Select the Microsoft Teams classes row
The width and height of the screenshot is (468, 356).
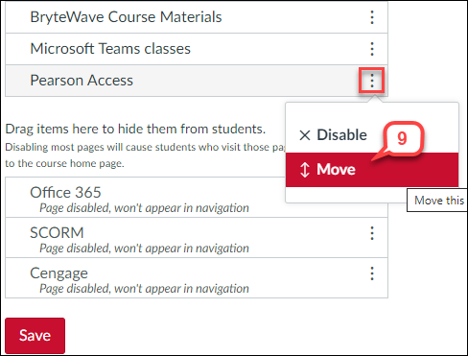tap(197, 49)
